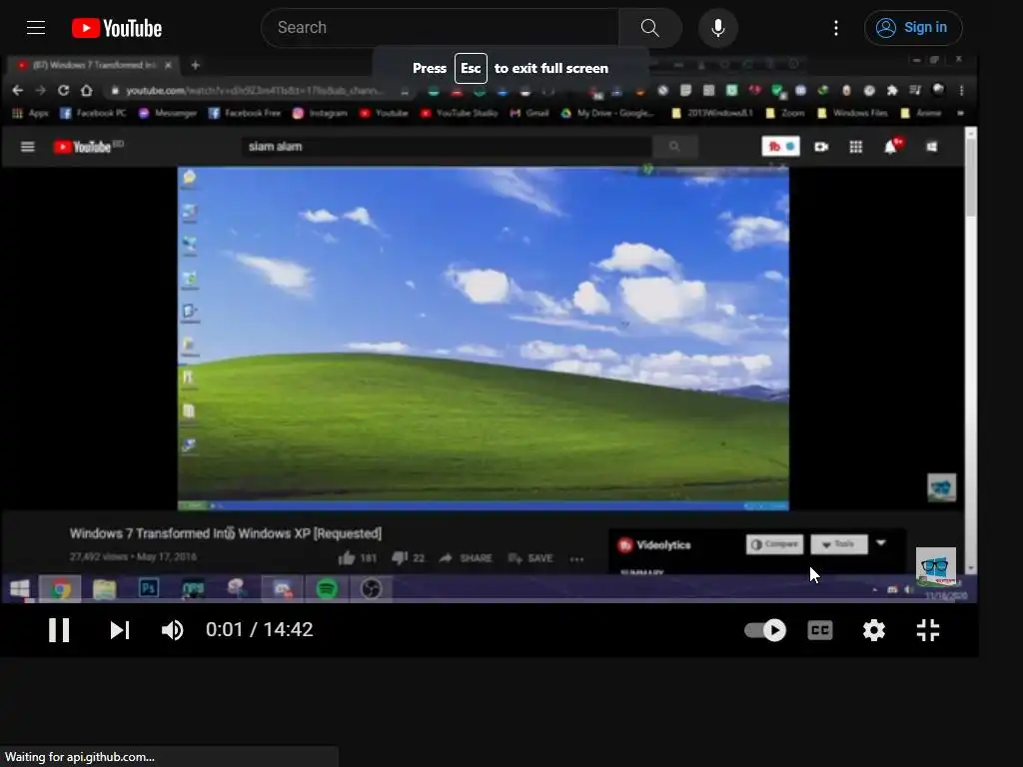Open Photoshop from the recorded taskbar
The image size is (1023, 767).
[x=148, y=588]
